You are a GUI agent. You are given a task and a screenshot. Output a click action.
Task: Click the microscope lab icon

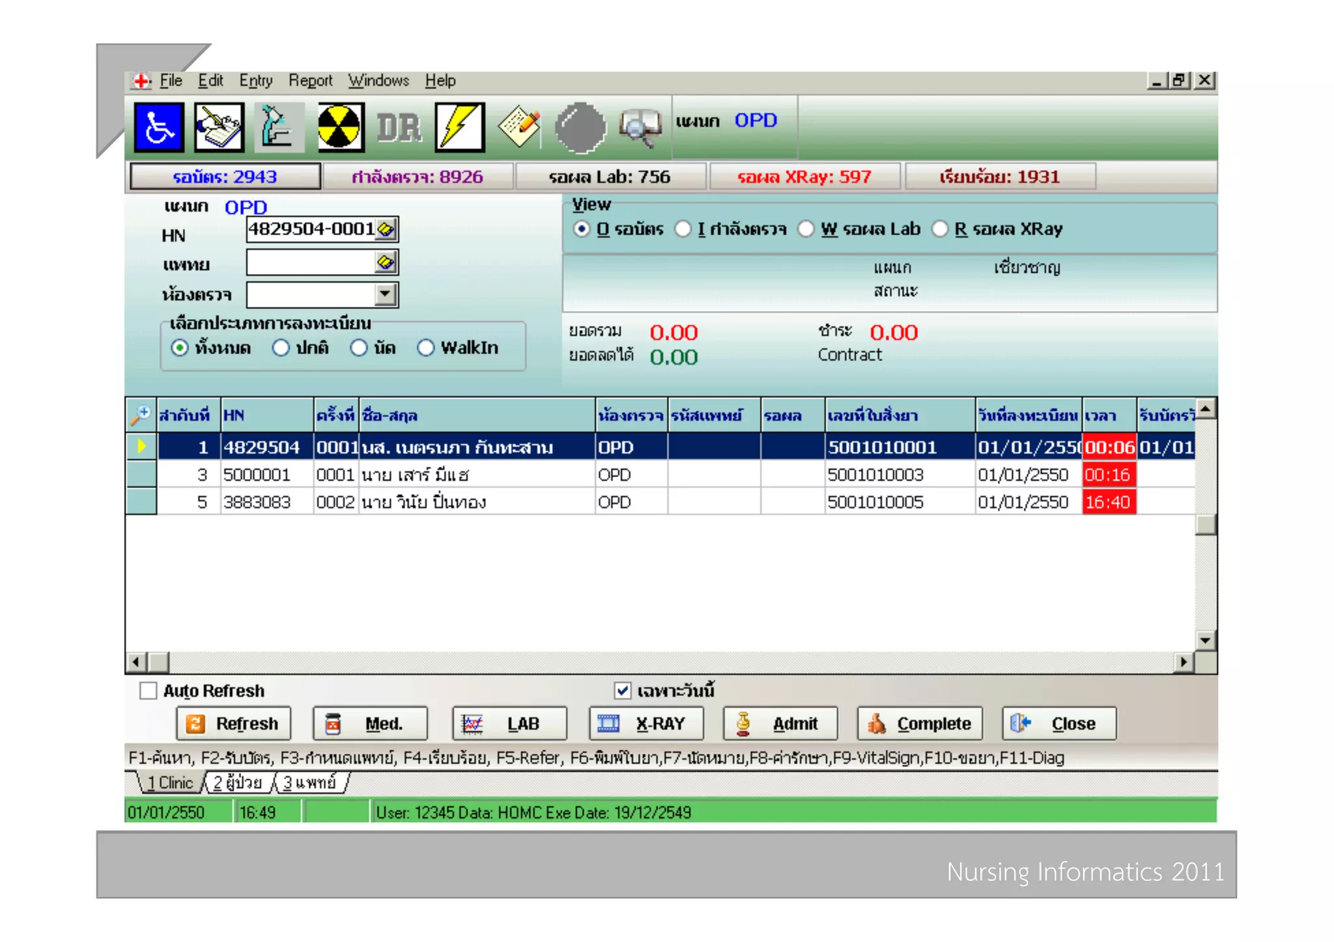click(x=279, y=128)
